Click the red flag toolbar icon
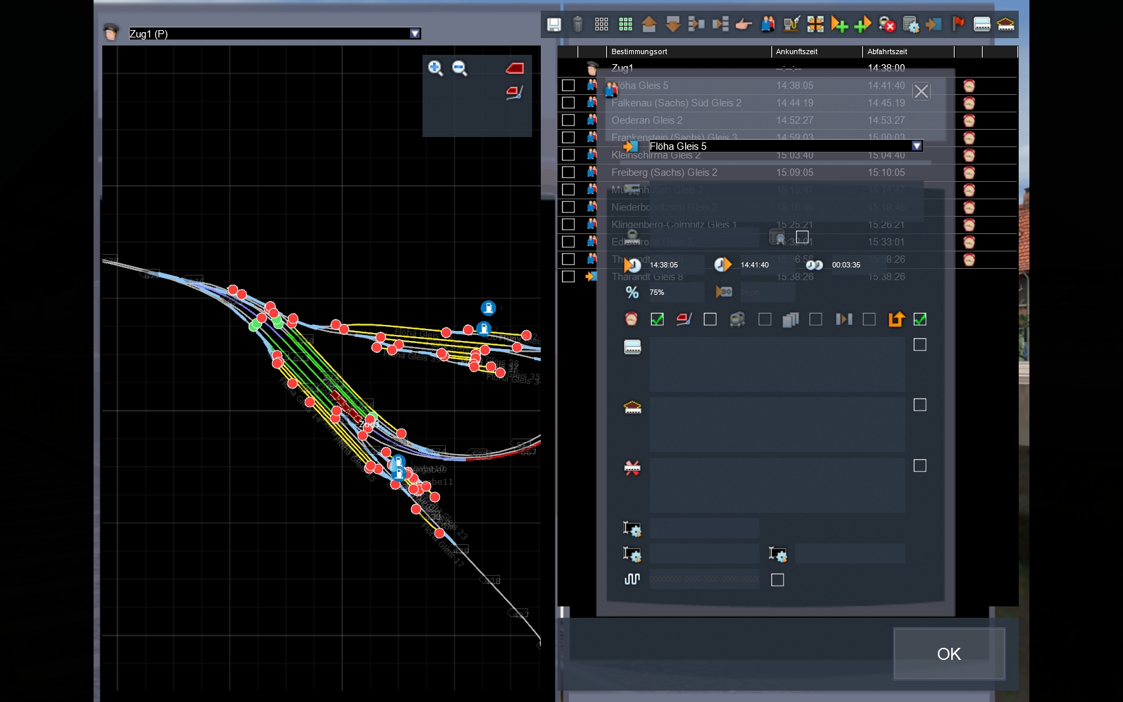This screenshot has width=1123, height=702. (958, 25)
